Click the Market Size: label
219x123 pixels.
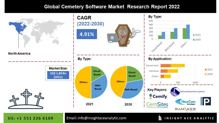[x=58, y=68]
